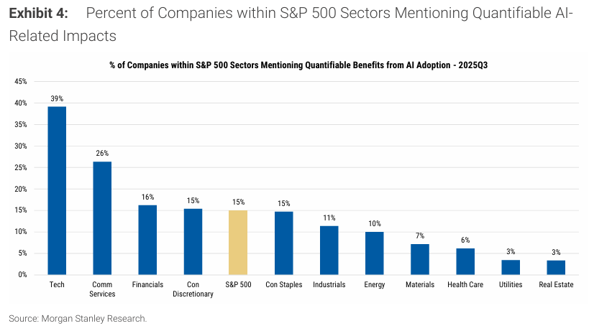Click the gold S&P 500 bar
This screenshot has height=336, width=589.
238,242
